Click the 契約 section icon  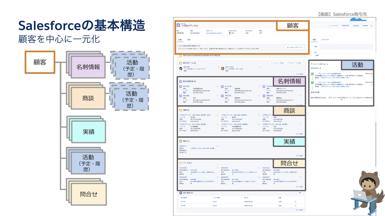click(x=181, y=141)
